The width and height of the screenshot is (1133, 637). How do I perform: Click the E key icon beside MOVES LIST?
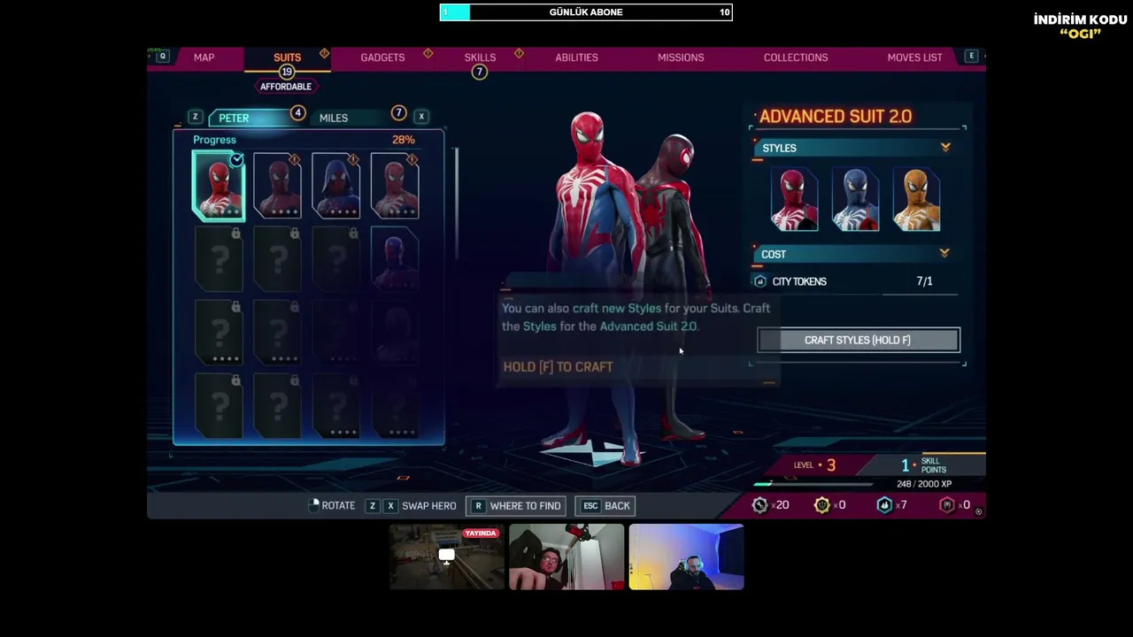[971, 57]
